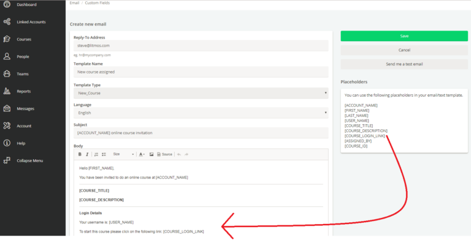Screen dimensions: 471x243
Task: Click the Teams group icon
Action: coord(7,73)
